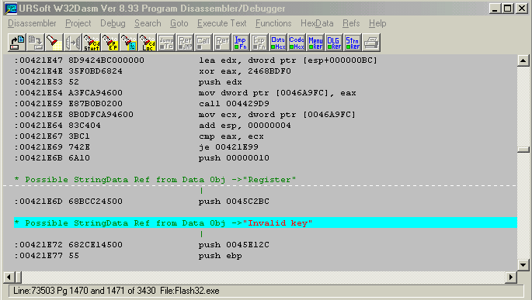
Task: Open the Search menu
Action: click(148, 23)
